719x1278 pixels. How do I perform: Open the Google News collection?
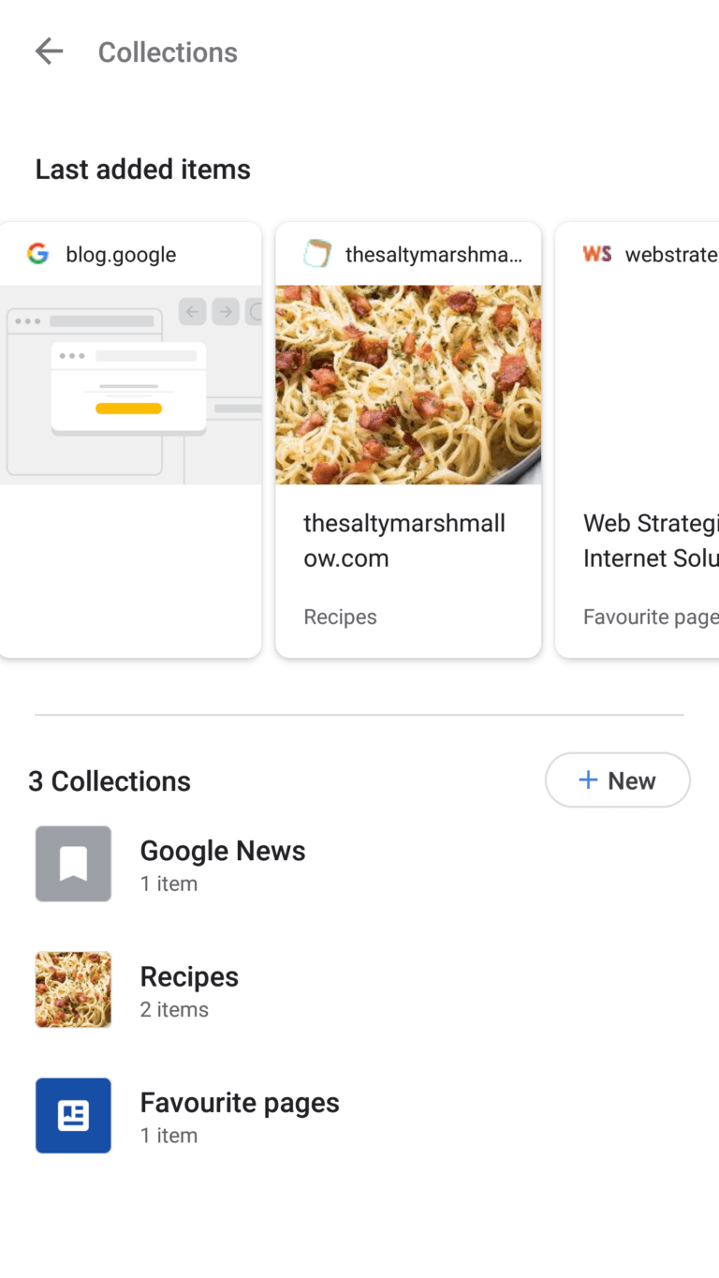(x=223, y=862)
